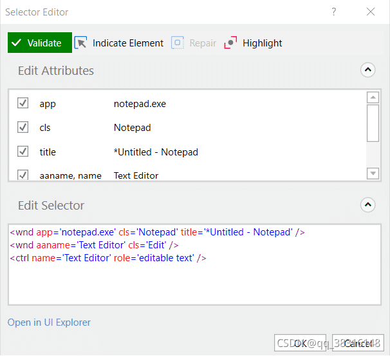
Task: Toggle the aaname, name attribute checkbox
Action: (x=23, y=175)
